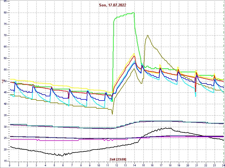Click hour '6' on the time axis
This screenshot has height=168, width=225.
[x=63, y=165]
